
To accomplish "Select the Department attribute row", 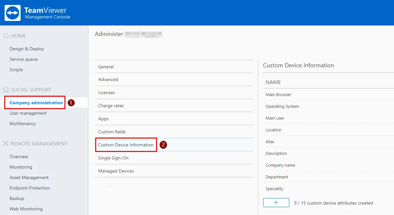I will [329, 177].
